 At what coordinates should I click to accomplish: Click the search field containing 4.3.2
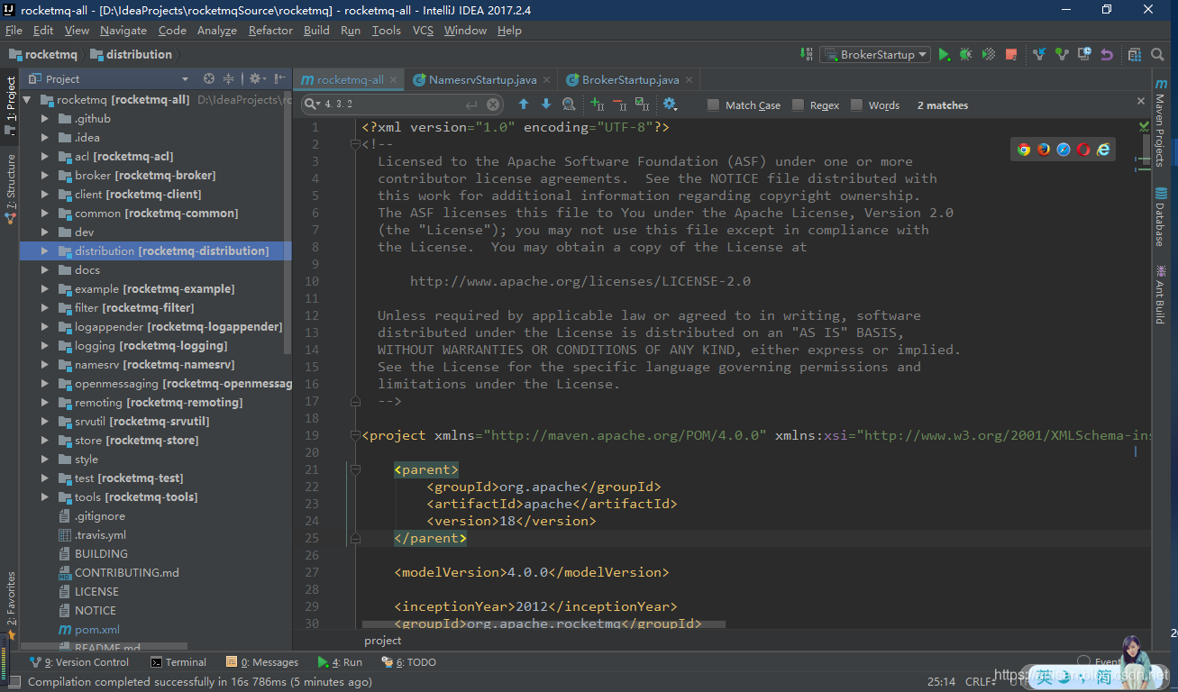[403, 105]
